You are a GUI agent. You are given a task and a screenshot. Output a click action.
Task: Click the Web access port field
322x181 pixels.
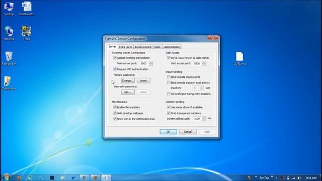pyautogui.click(x=198, y=64)
